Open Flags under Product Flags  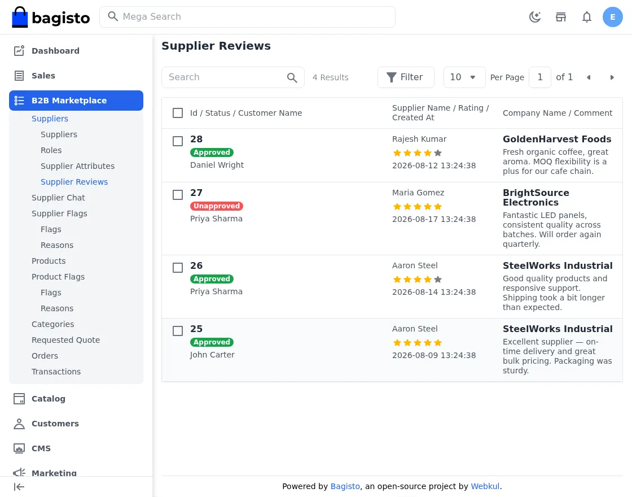click(x=51, y=293)
